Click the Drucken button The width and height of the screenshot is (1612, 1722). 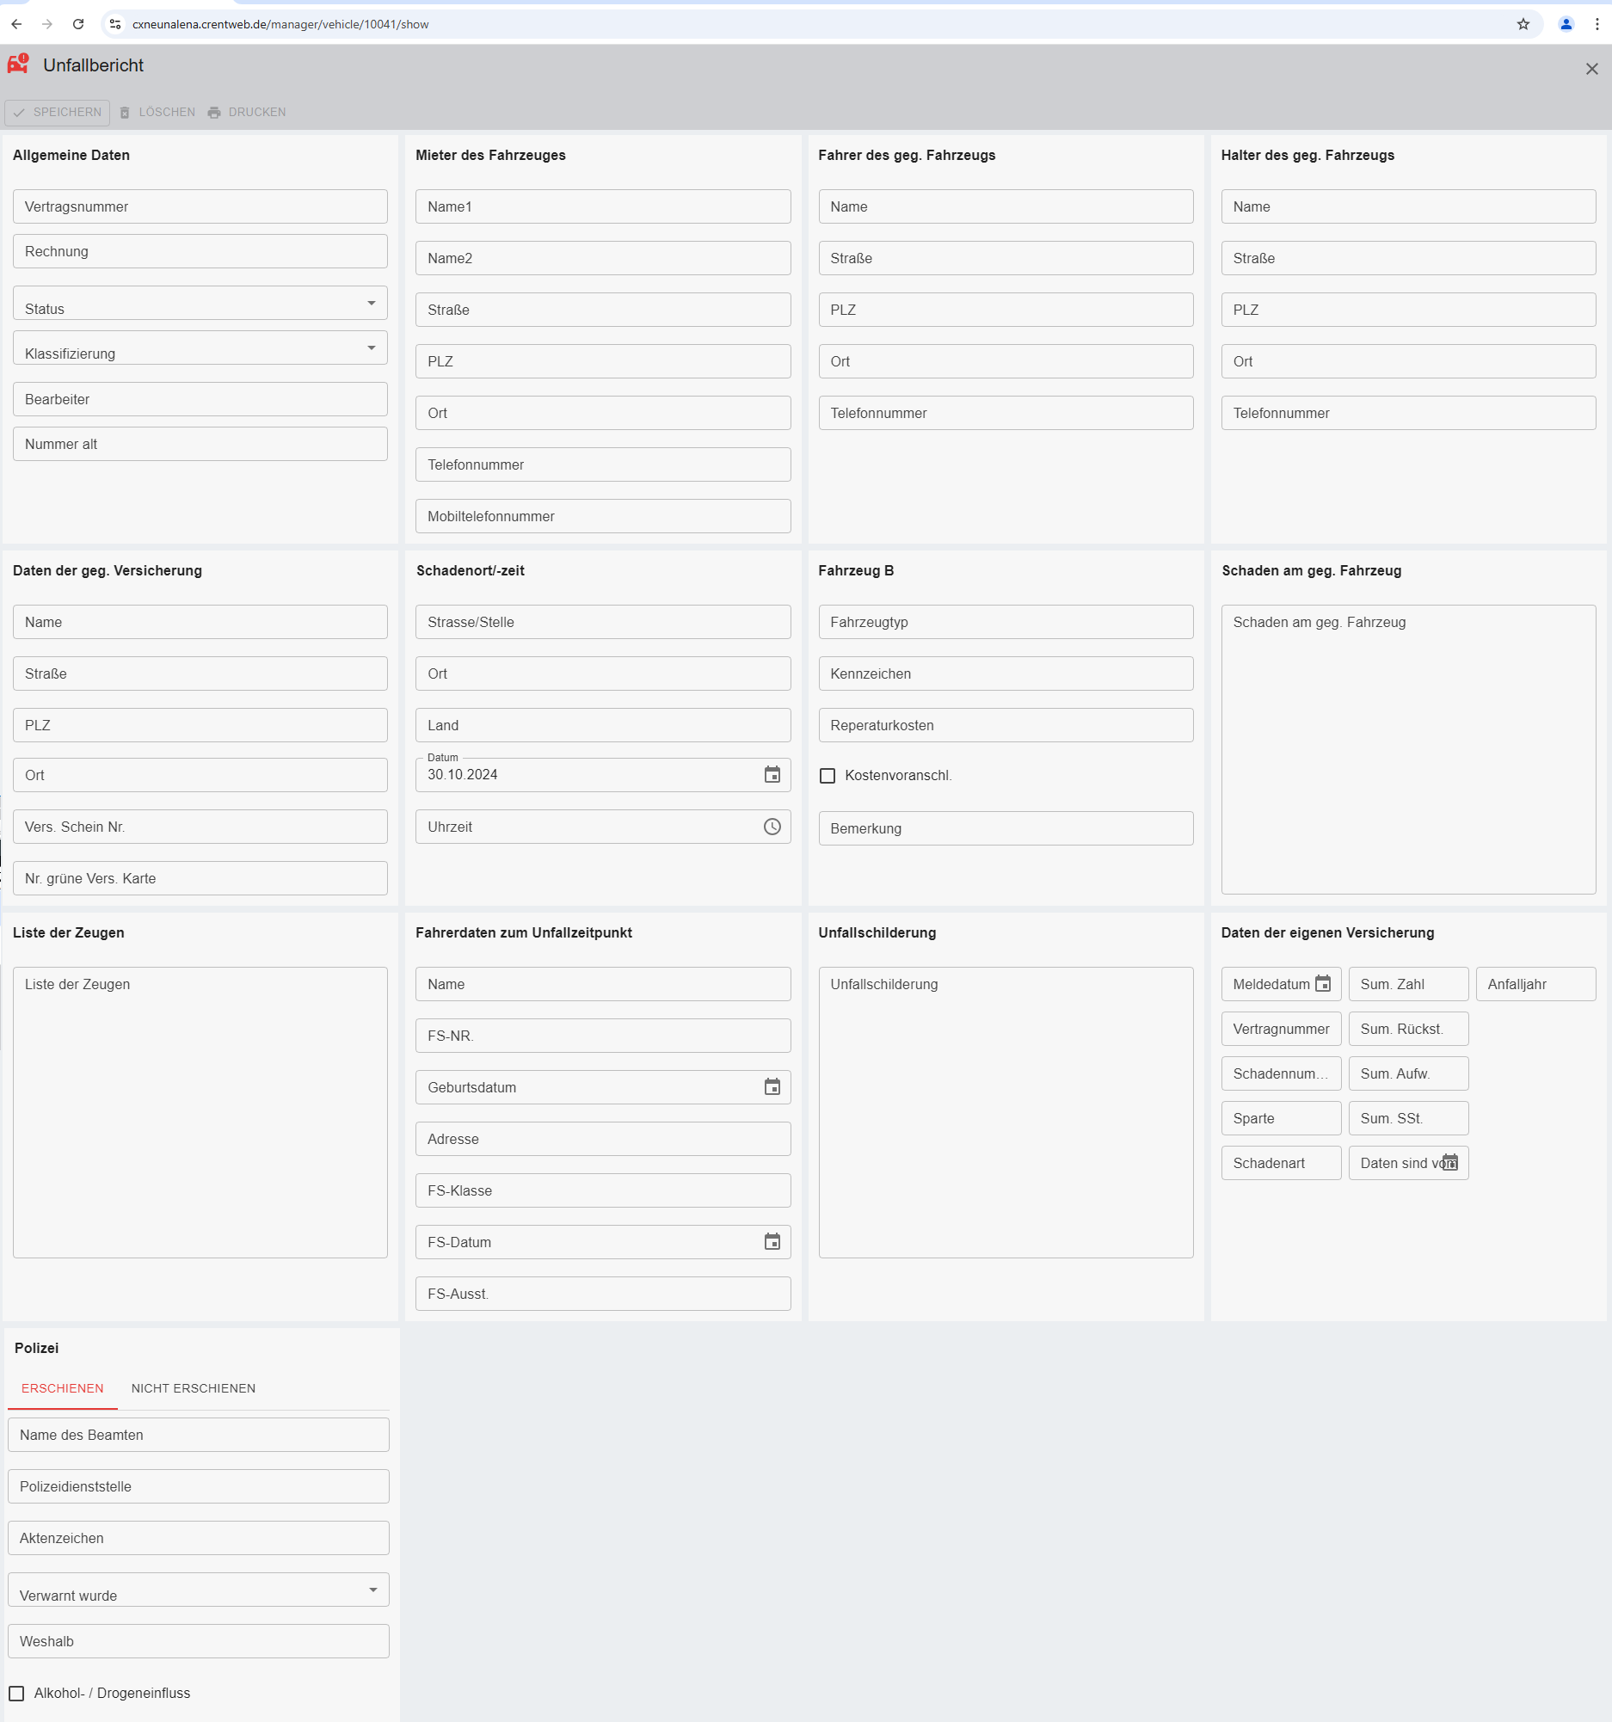(247, 113)
